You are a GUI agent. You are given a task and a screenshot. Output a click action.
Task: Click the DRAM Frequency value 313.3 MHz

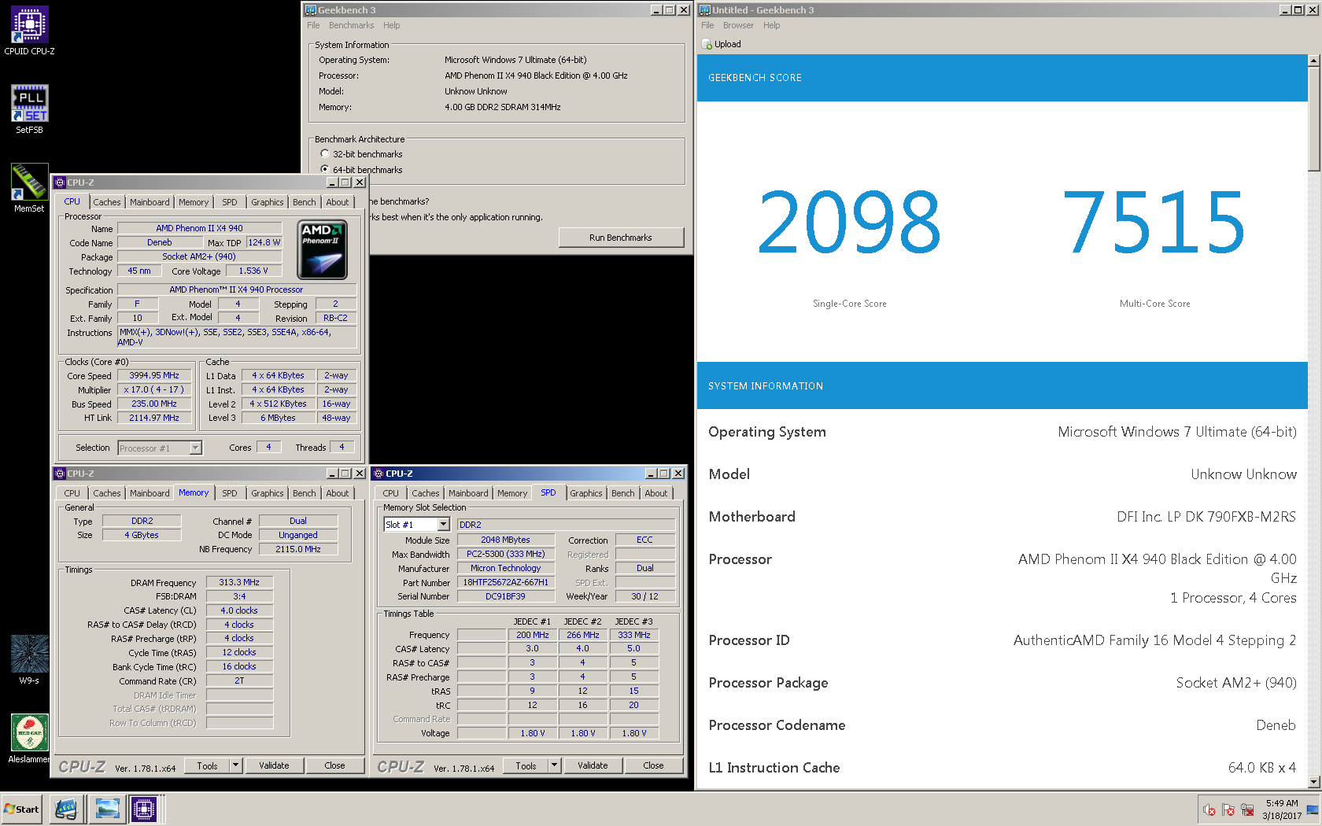(239, 583)
